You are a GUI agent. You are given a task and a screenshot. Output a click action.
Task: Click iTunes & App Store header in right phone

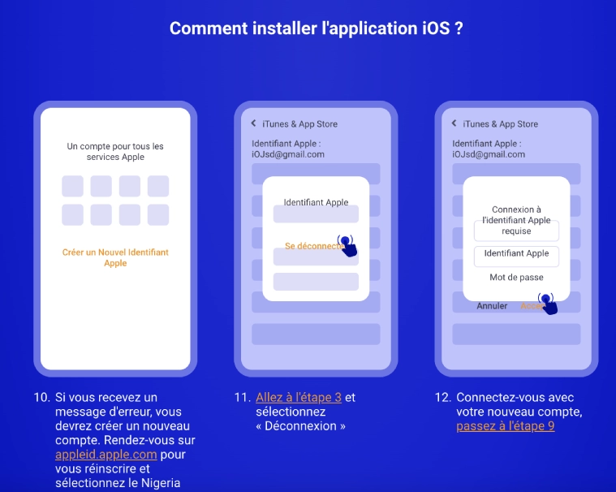(500, 124)
